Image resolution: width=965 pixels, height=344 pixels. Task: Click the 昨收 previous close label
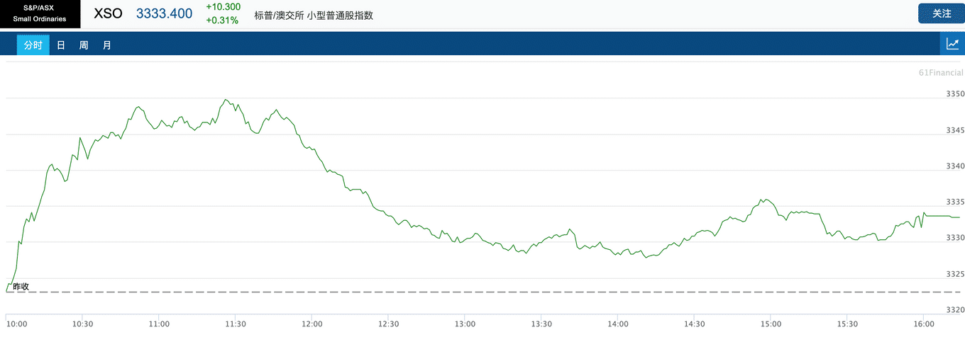point(21,286)
